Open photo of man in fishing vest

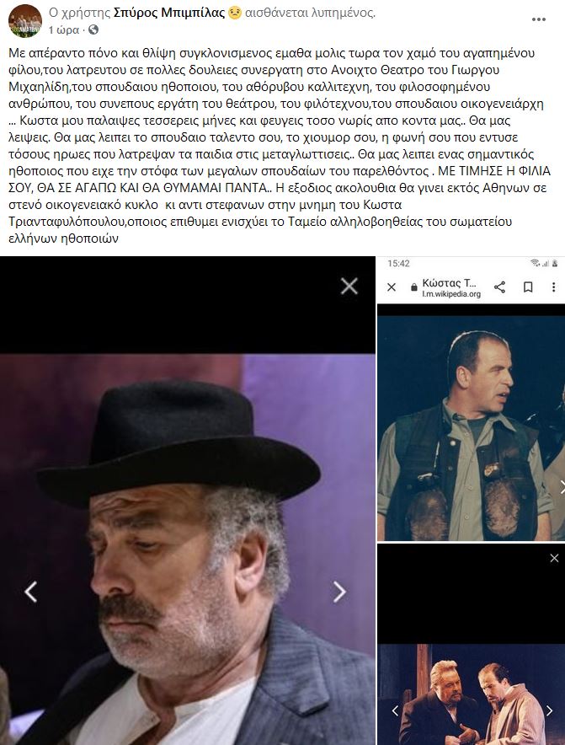pos(471,427)
